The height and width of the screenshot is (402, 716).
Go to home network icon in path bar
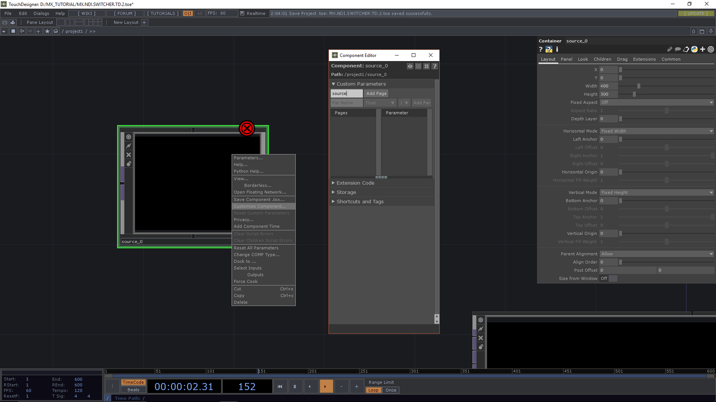[x=56, y=31]
